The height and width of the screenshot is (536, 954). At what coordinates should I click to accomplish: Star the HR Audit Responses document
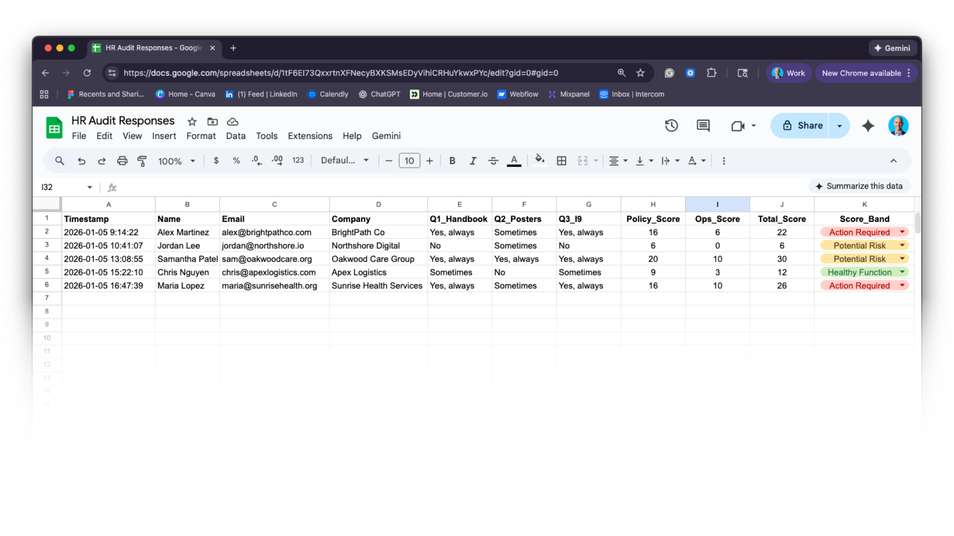pyautogui.click(x=192, y=122)
